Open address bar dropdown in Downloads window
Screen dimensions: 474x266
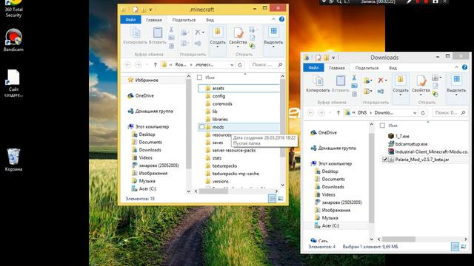coord(415,113)
